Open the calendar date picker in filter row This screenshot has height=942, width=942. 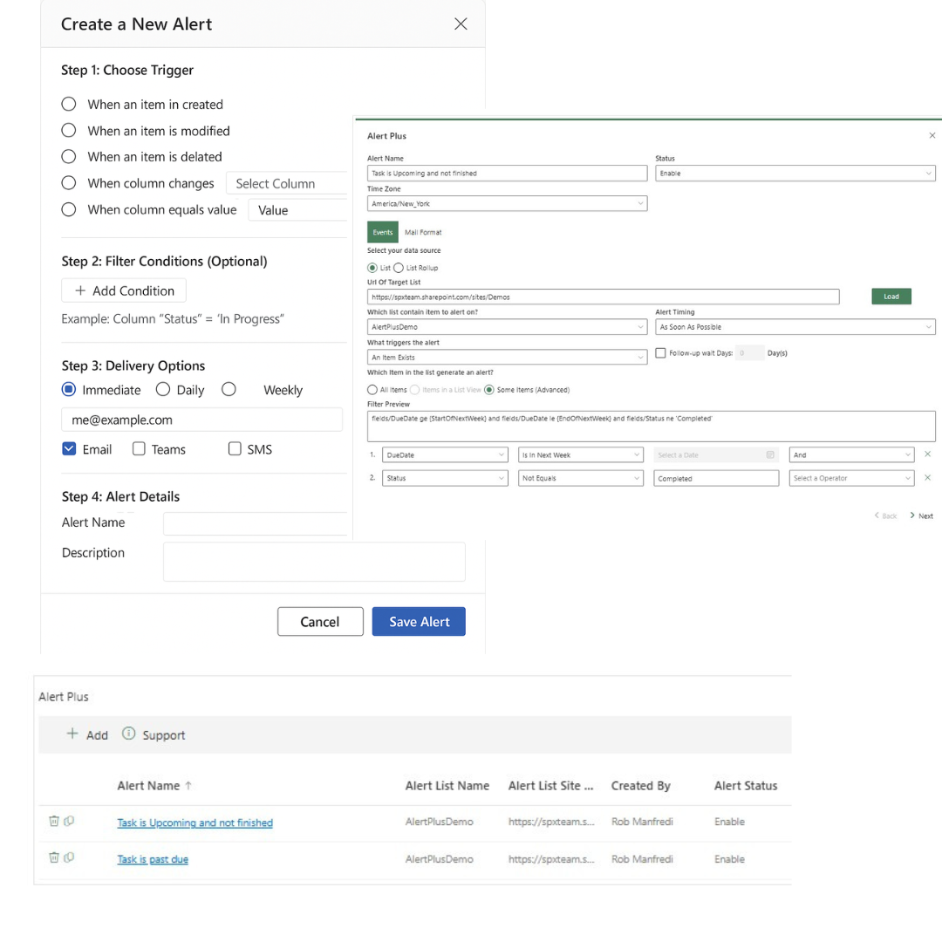coord(770,455)
